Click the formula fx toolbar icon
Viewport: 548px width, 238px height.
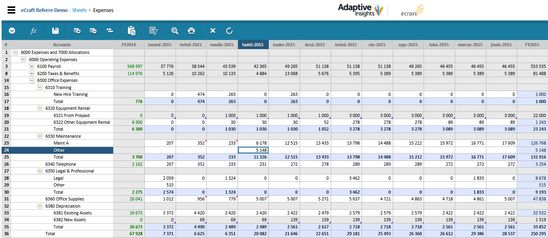tap(34, 31)
